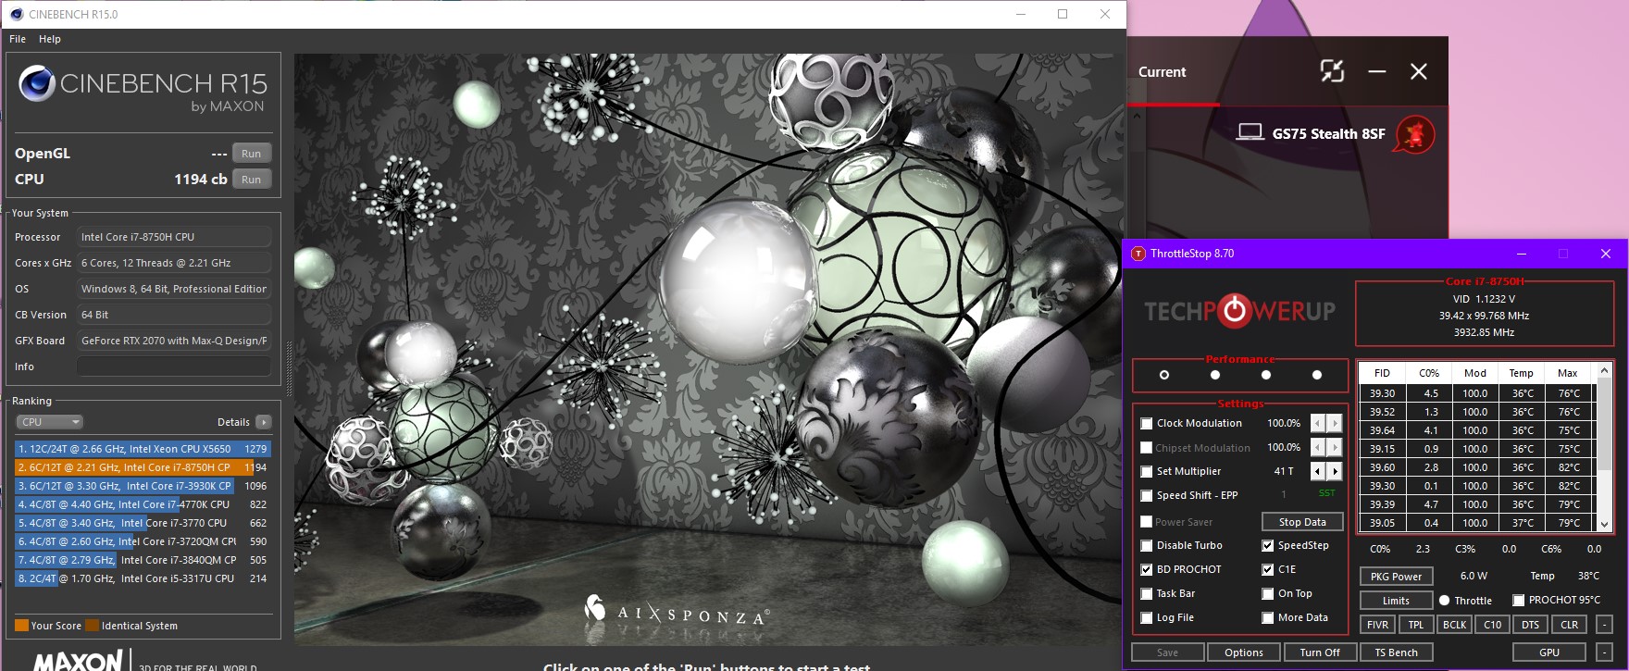Click the Max column header
This screenshot has height=671, width=1629.
pyautogui.click(x=1568, y=373)
